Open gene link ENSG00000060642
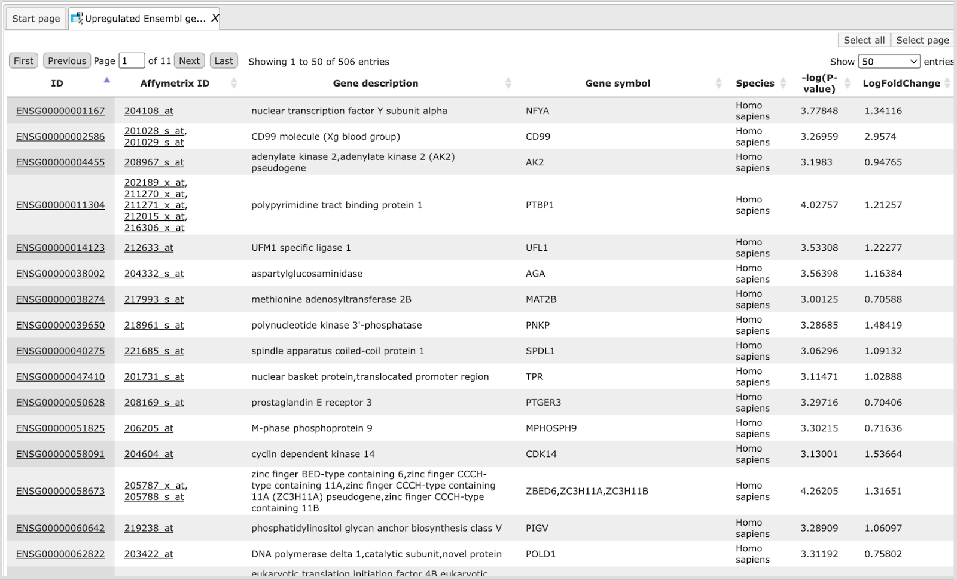 60,528
